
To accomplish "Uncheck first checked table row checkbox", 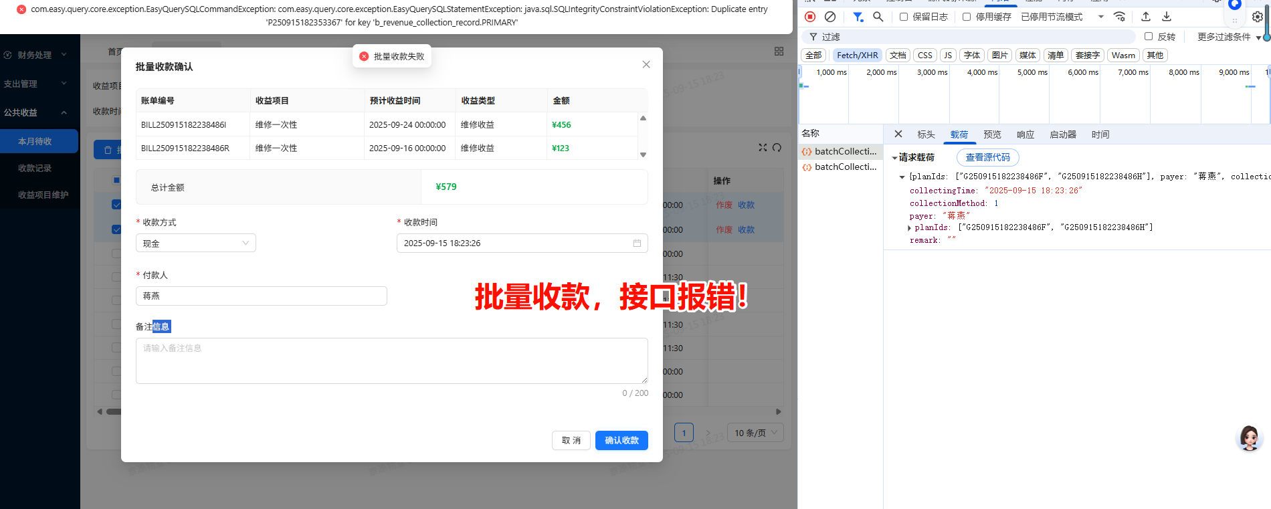I will tap(116, 205).
